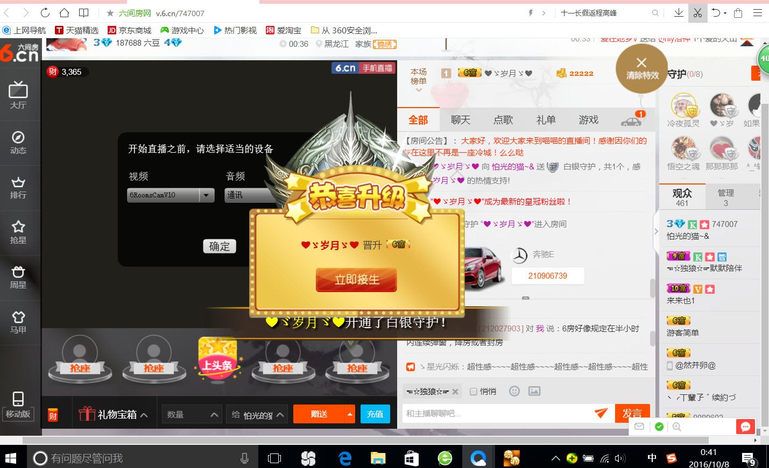Expand the 礼物宝箱 gift box

coord(113,414)
